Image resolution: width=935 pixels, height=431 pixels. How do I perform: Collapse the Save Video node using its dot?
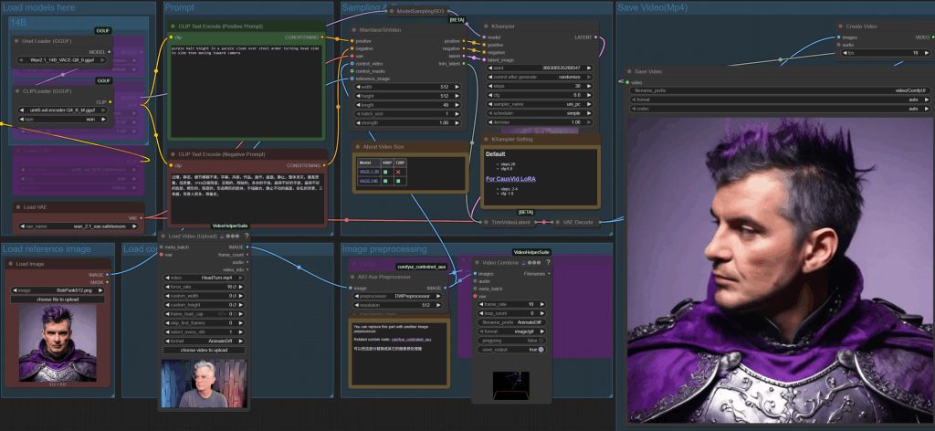click(628, 70)
